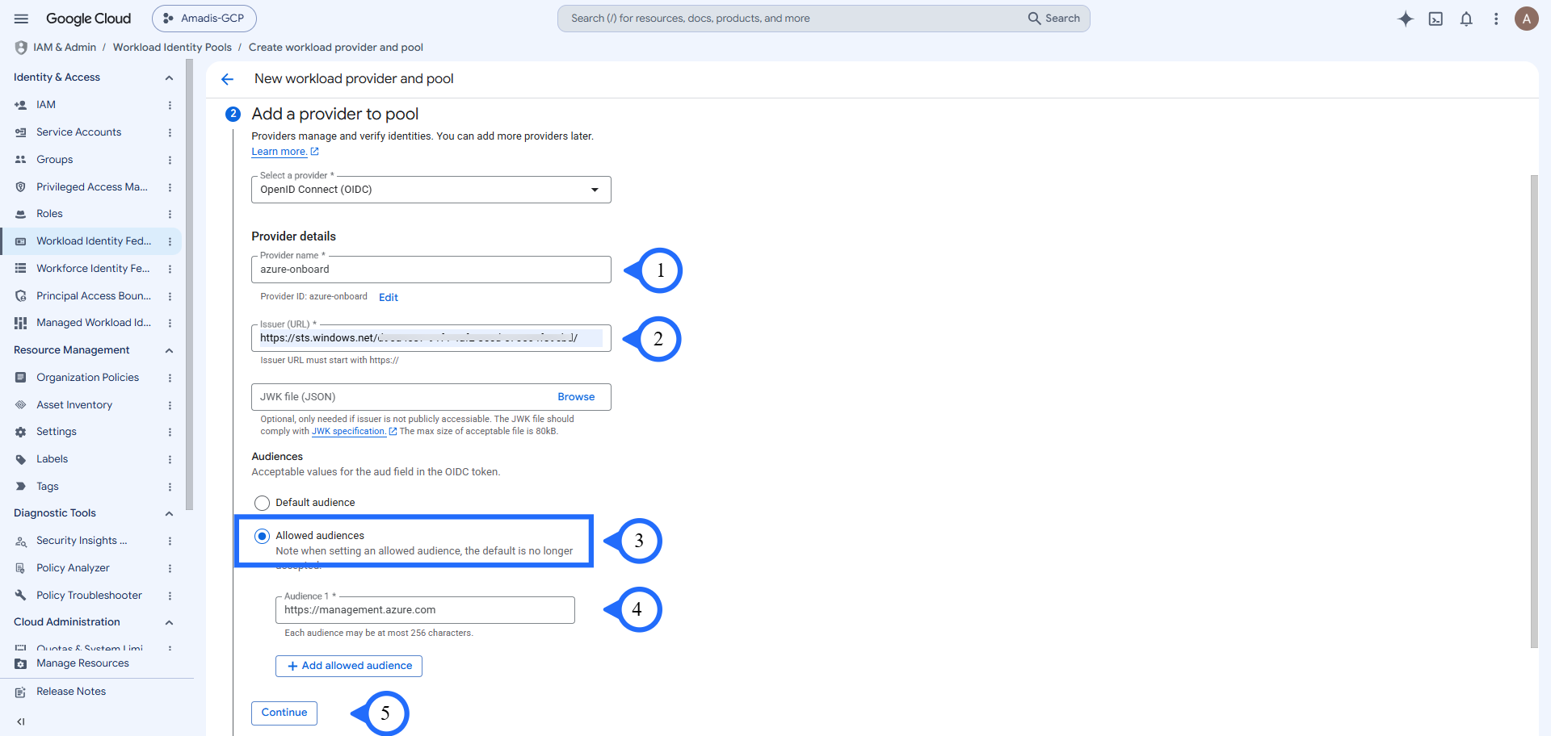The height and width of the screenshot is (736, 1551).
Task: Collapse the Identity & Access section
Action: tap(169, 78)
